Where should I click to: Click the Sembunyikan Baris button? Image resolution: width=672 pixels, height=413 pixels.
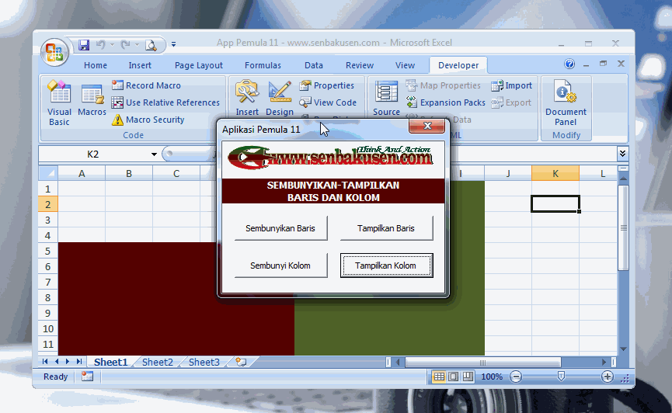280,228
